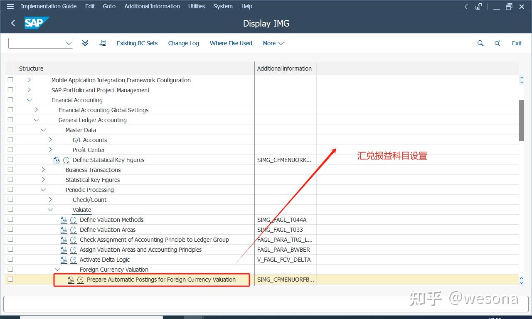The image size is (532, 319).
Task: Run activity icon for Check Assignment of Accounting Principle
Action: 74,240
